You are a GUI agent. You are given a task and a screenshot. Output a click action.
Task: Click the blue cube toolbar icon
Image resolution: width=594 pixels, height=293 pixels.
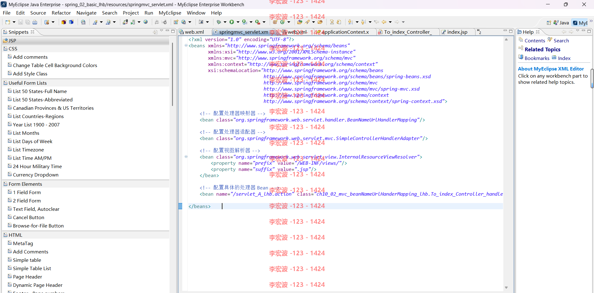coord(71,22)
